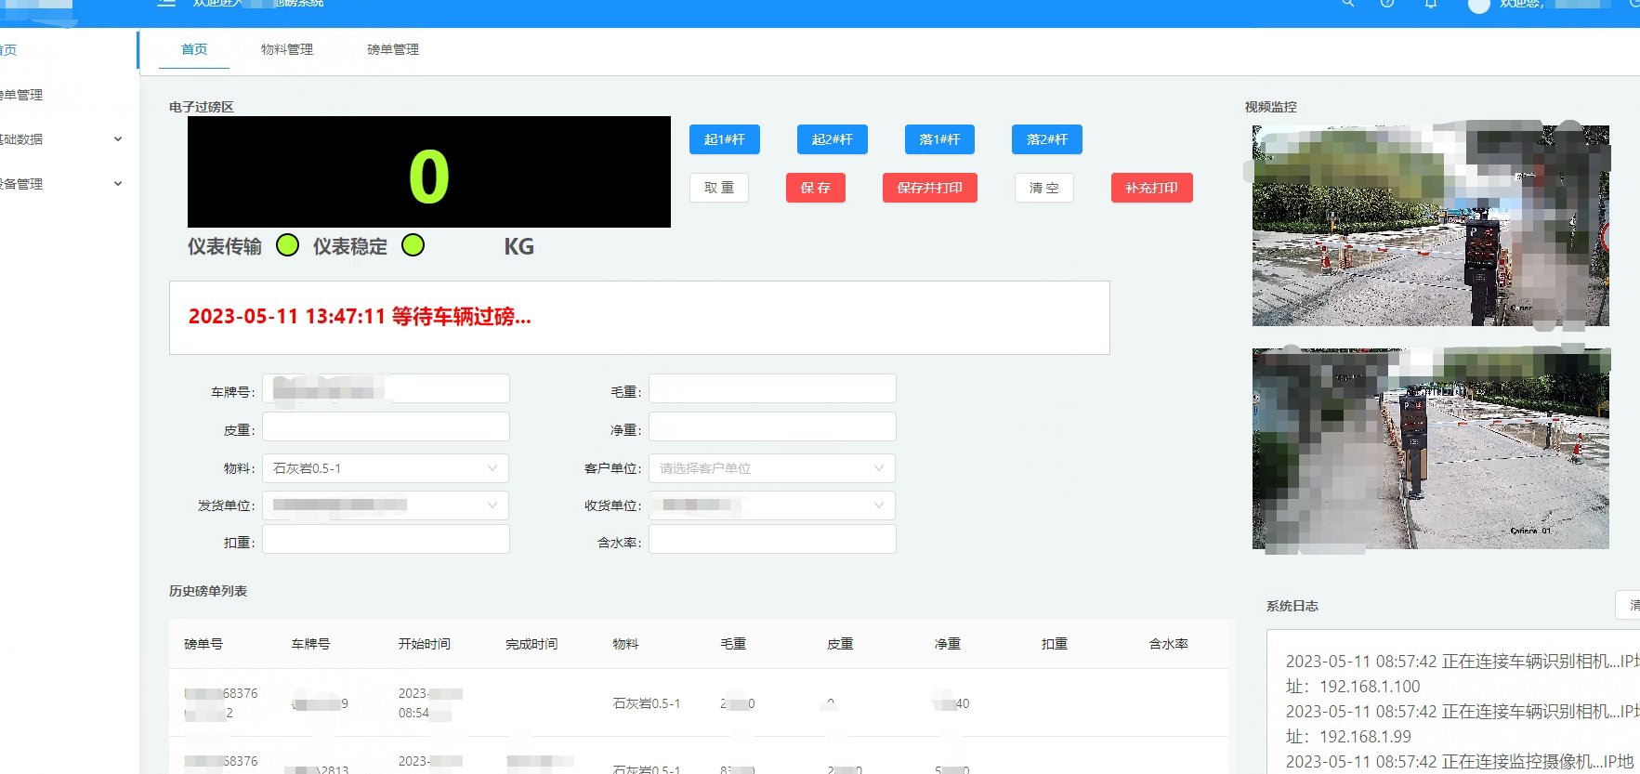Viewport: 1640px width, 774px height.
Task: Open the upper video monitoring feed
Action: (1431, 226)
